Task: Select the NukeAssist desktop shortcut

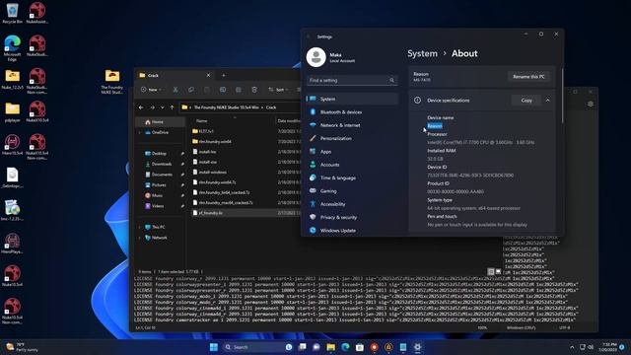Action: [x=37, y=13]
